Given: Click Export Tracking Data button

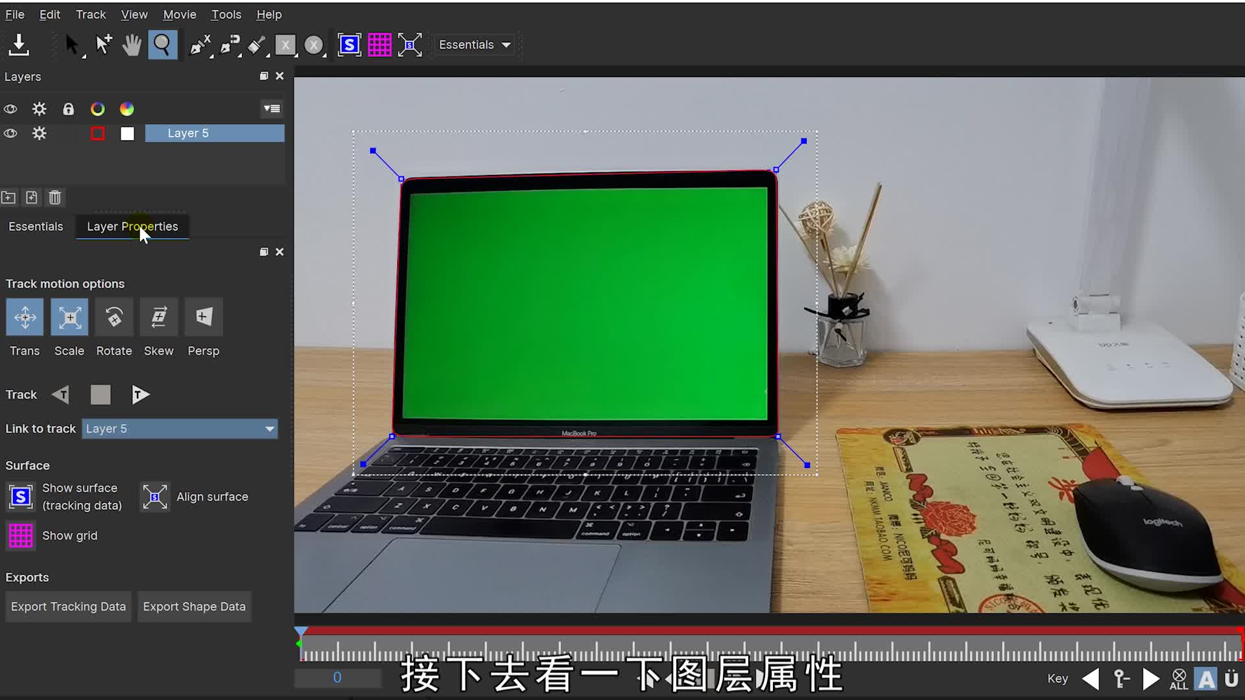Looking at the screenshot, I should click(x=68, y=607).
